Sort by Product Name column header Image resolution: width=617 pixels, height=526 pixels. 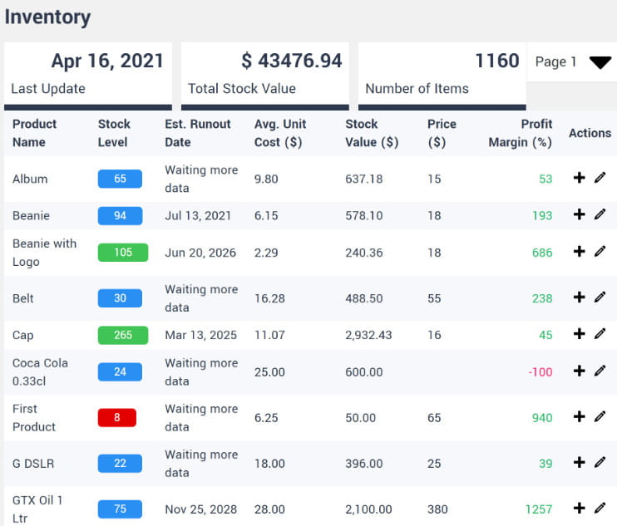point(35,133)
